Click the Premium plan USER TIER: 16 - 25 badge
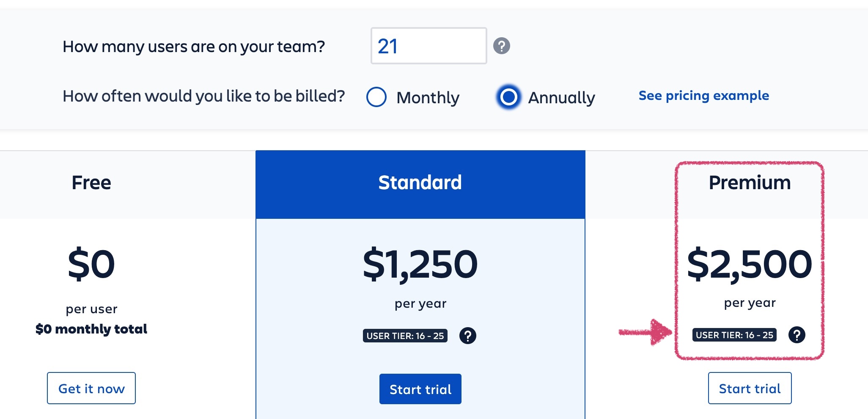Image resolution: width=868 pixels, height=419 pixels. [734, 335]
